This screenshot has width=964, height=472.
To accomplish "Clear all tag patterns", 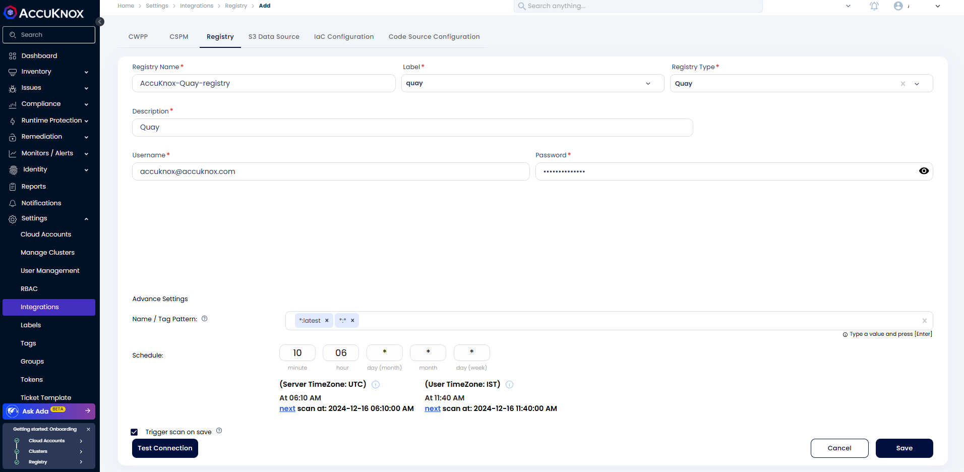I will [925, 321].
